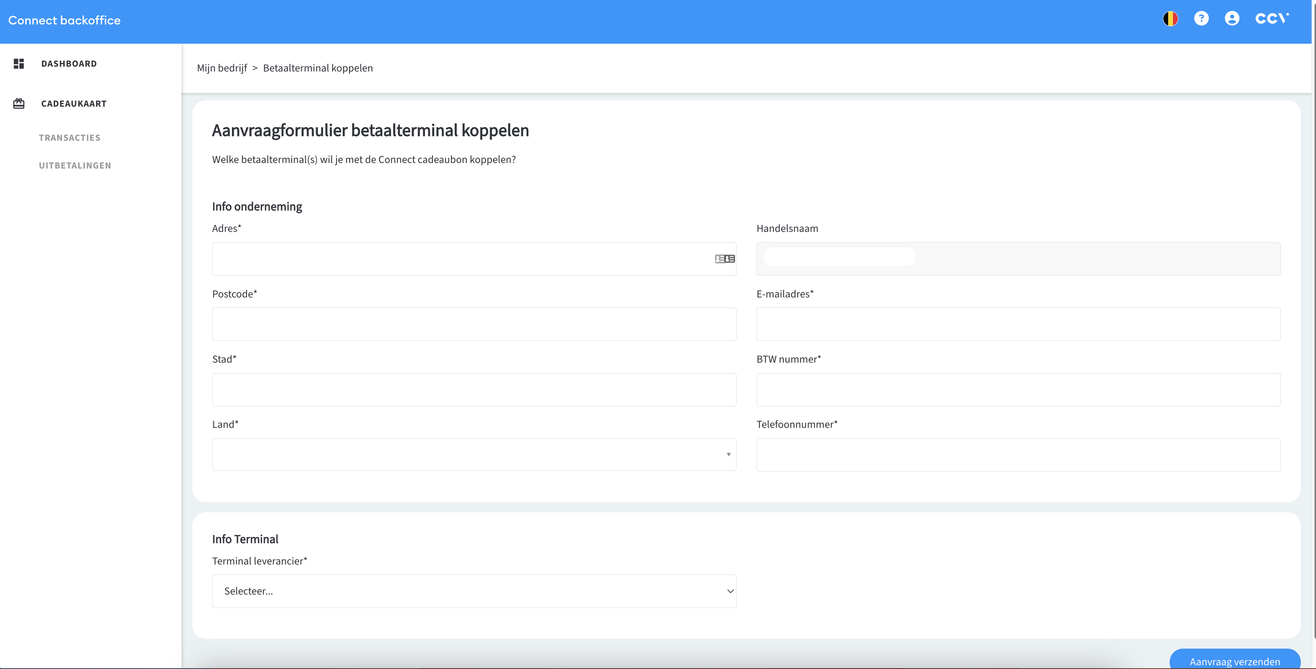Click the contact card autofill icon in Adres
This screenshot has height=669, width=1316.
click(724, 259)
